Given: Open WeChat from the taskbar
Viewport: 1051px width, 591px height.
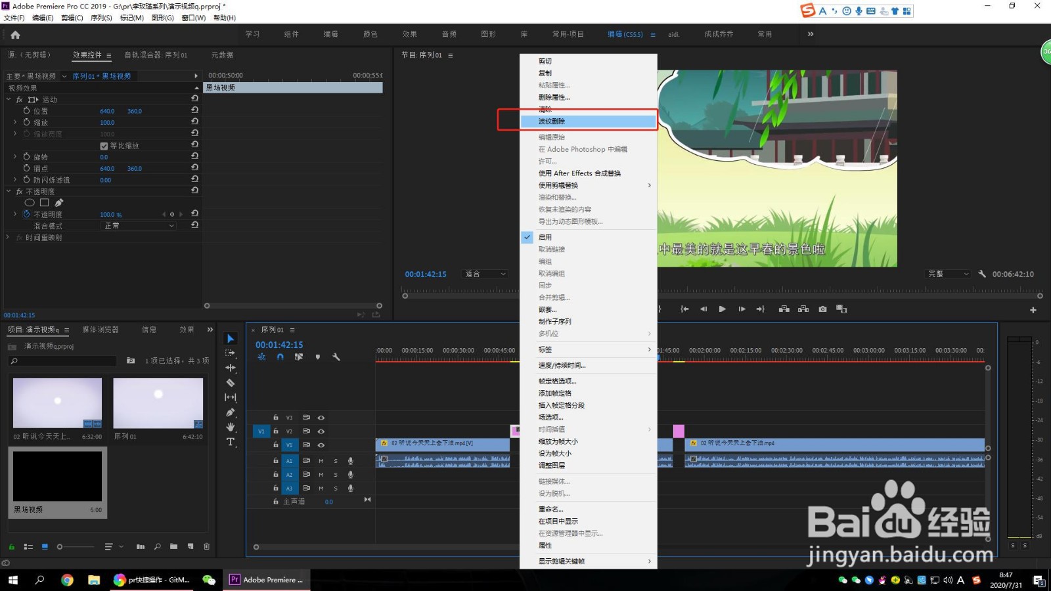Looking at the screenshot, I should pos(209,580).
